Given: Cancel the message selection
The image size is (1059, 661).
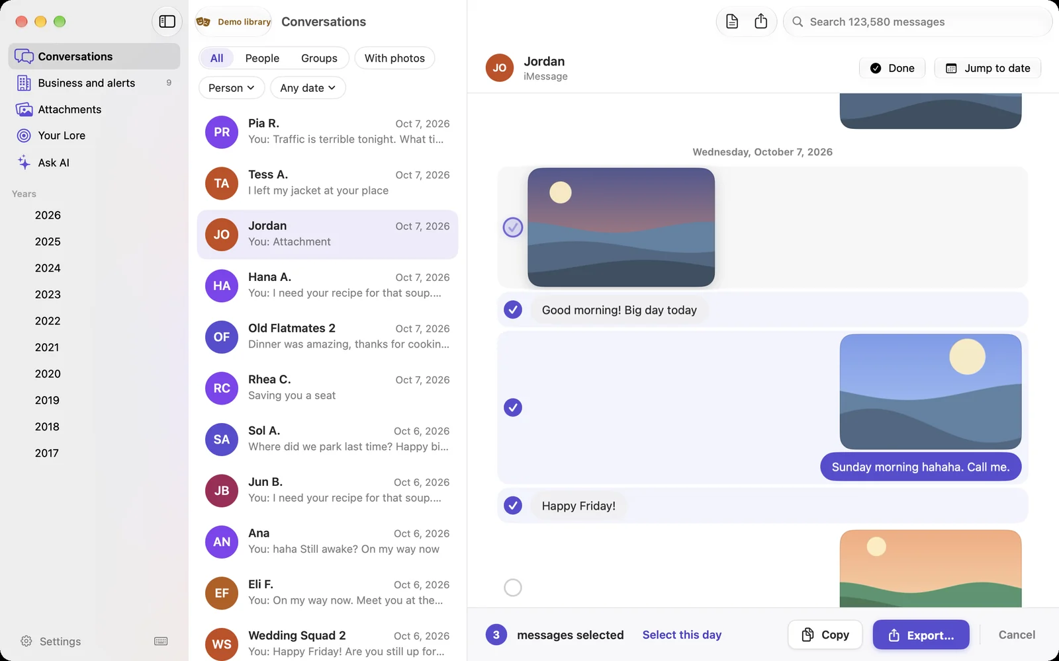Looking at the screenshot, I should pos(1017,635).
